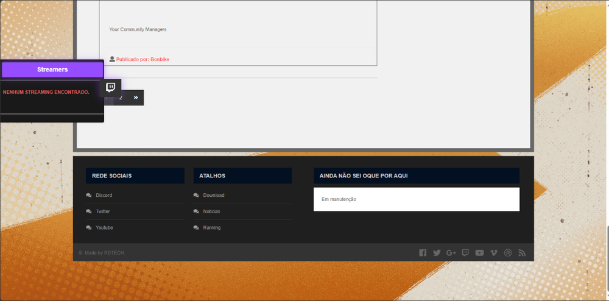Open the Discord link under Rede Sociais
The width and height of the screenshot is (609, 301).
pyautogui.click(x=104, y=196)
